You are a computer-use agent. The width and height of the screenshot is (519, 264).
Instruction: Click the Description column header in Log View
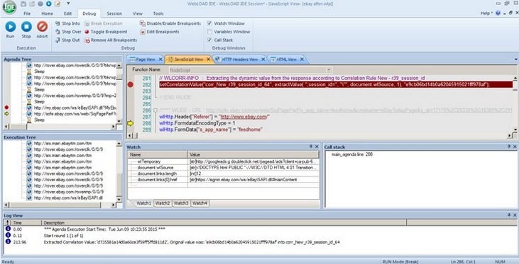pos(224,223)
